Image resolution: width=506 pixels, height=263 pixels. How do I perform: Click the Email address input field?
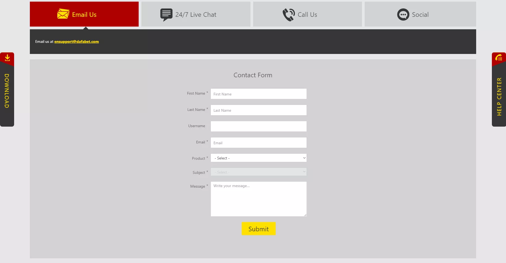[259, 143]
